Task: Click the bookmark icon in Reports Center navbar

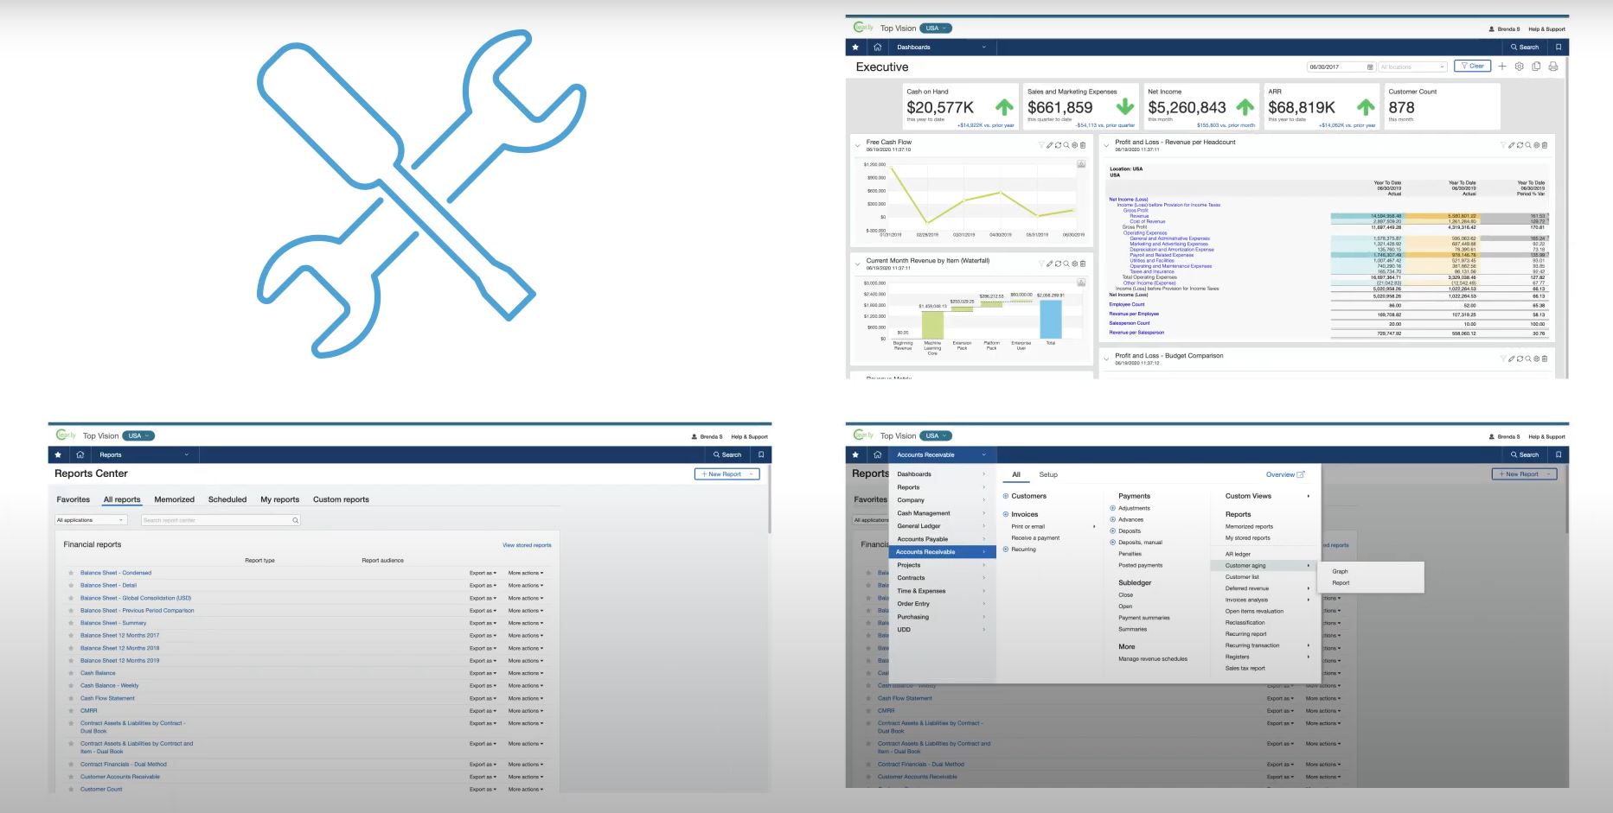Action: coord(761,454)
